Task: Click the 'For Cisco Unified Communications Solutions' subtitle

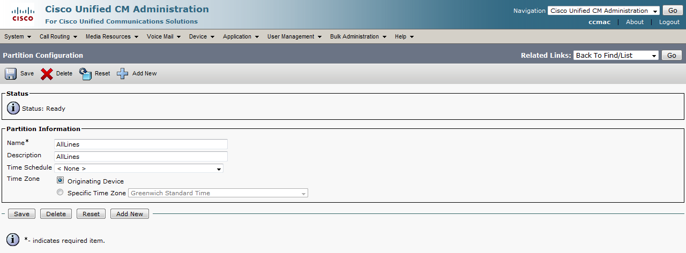Action: tap(121, 21)
